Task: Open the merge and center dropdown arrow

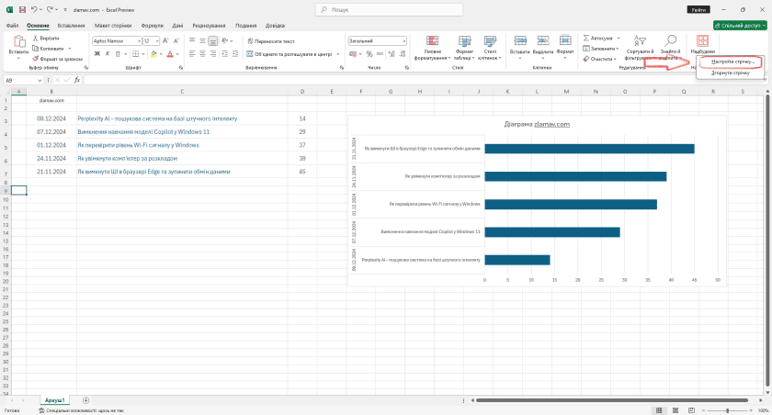Action: click(338, 54)
